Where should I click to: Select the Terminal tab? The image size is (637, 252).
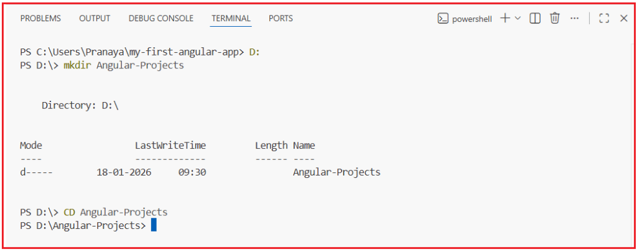[231, 19]
